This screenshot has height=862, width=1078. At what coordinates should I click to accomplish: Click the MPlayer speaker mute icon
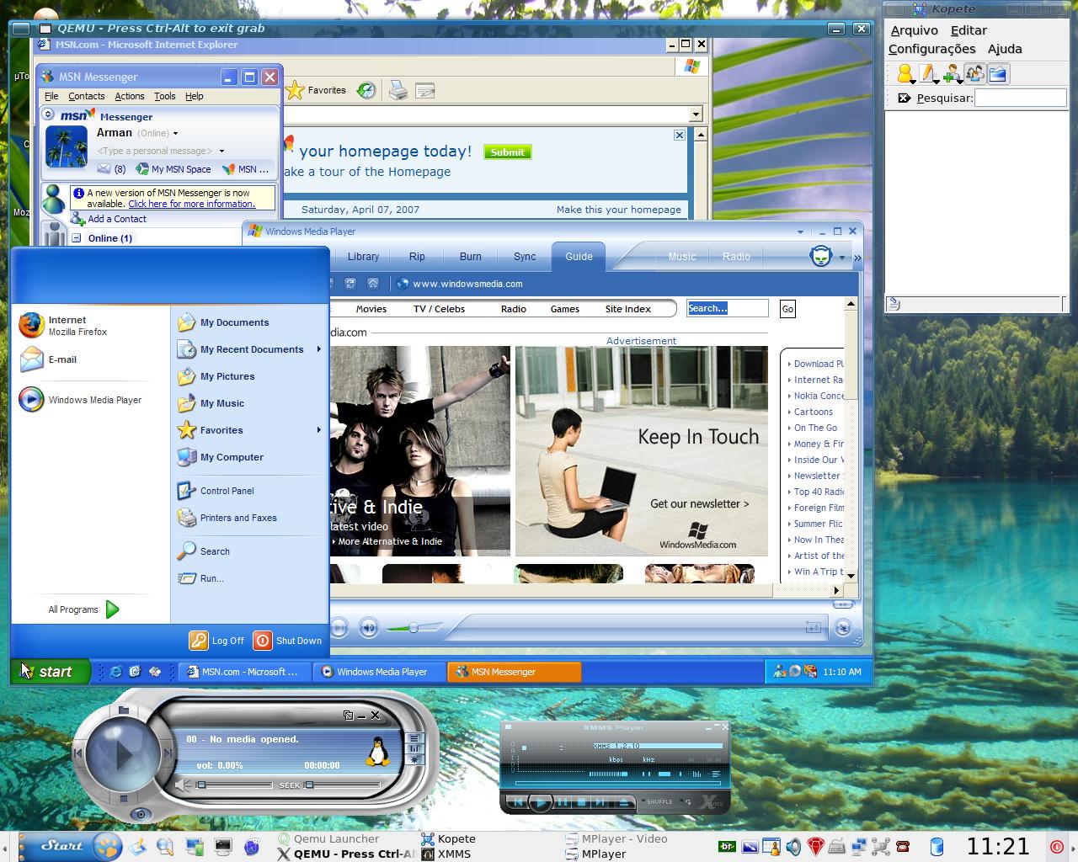[x=183, y=785]
